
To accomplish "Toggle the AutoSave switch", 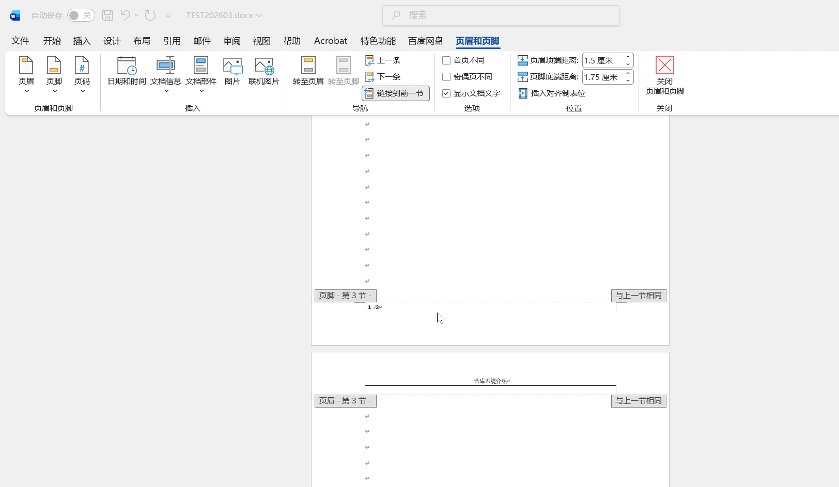I will pyautogui.click(x=81, y=15).
